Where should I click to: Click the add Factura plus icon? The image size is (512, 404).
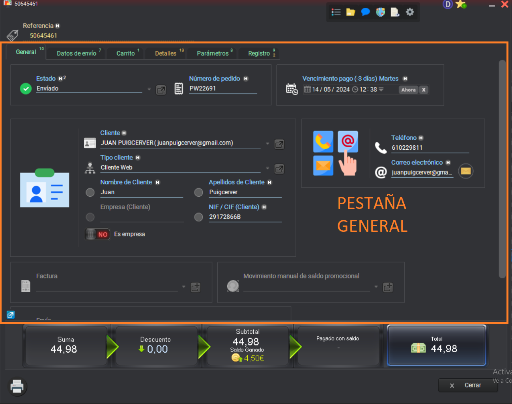point(196,287)
